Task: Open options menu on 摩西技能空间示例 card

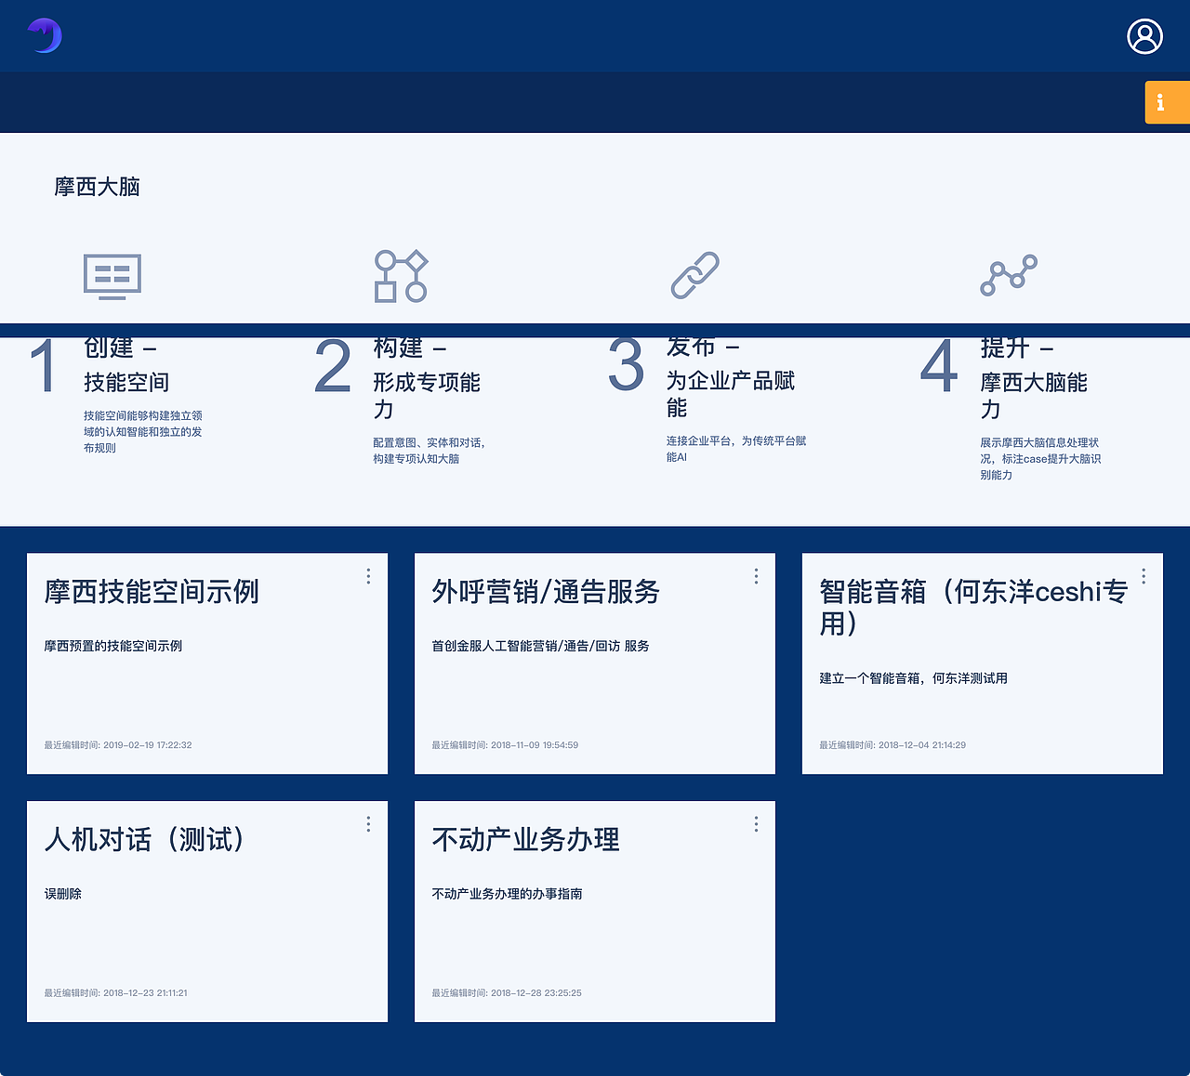Action: pyautogui.click(x=367, y=576)
